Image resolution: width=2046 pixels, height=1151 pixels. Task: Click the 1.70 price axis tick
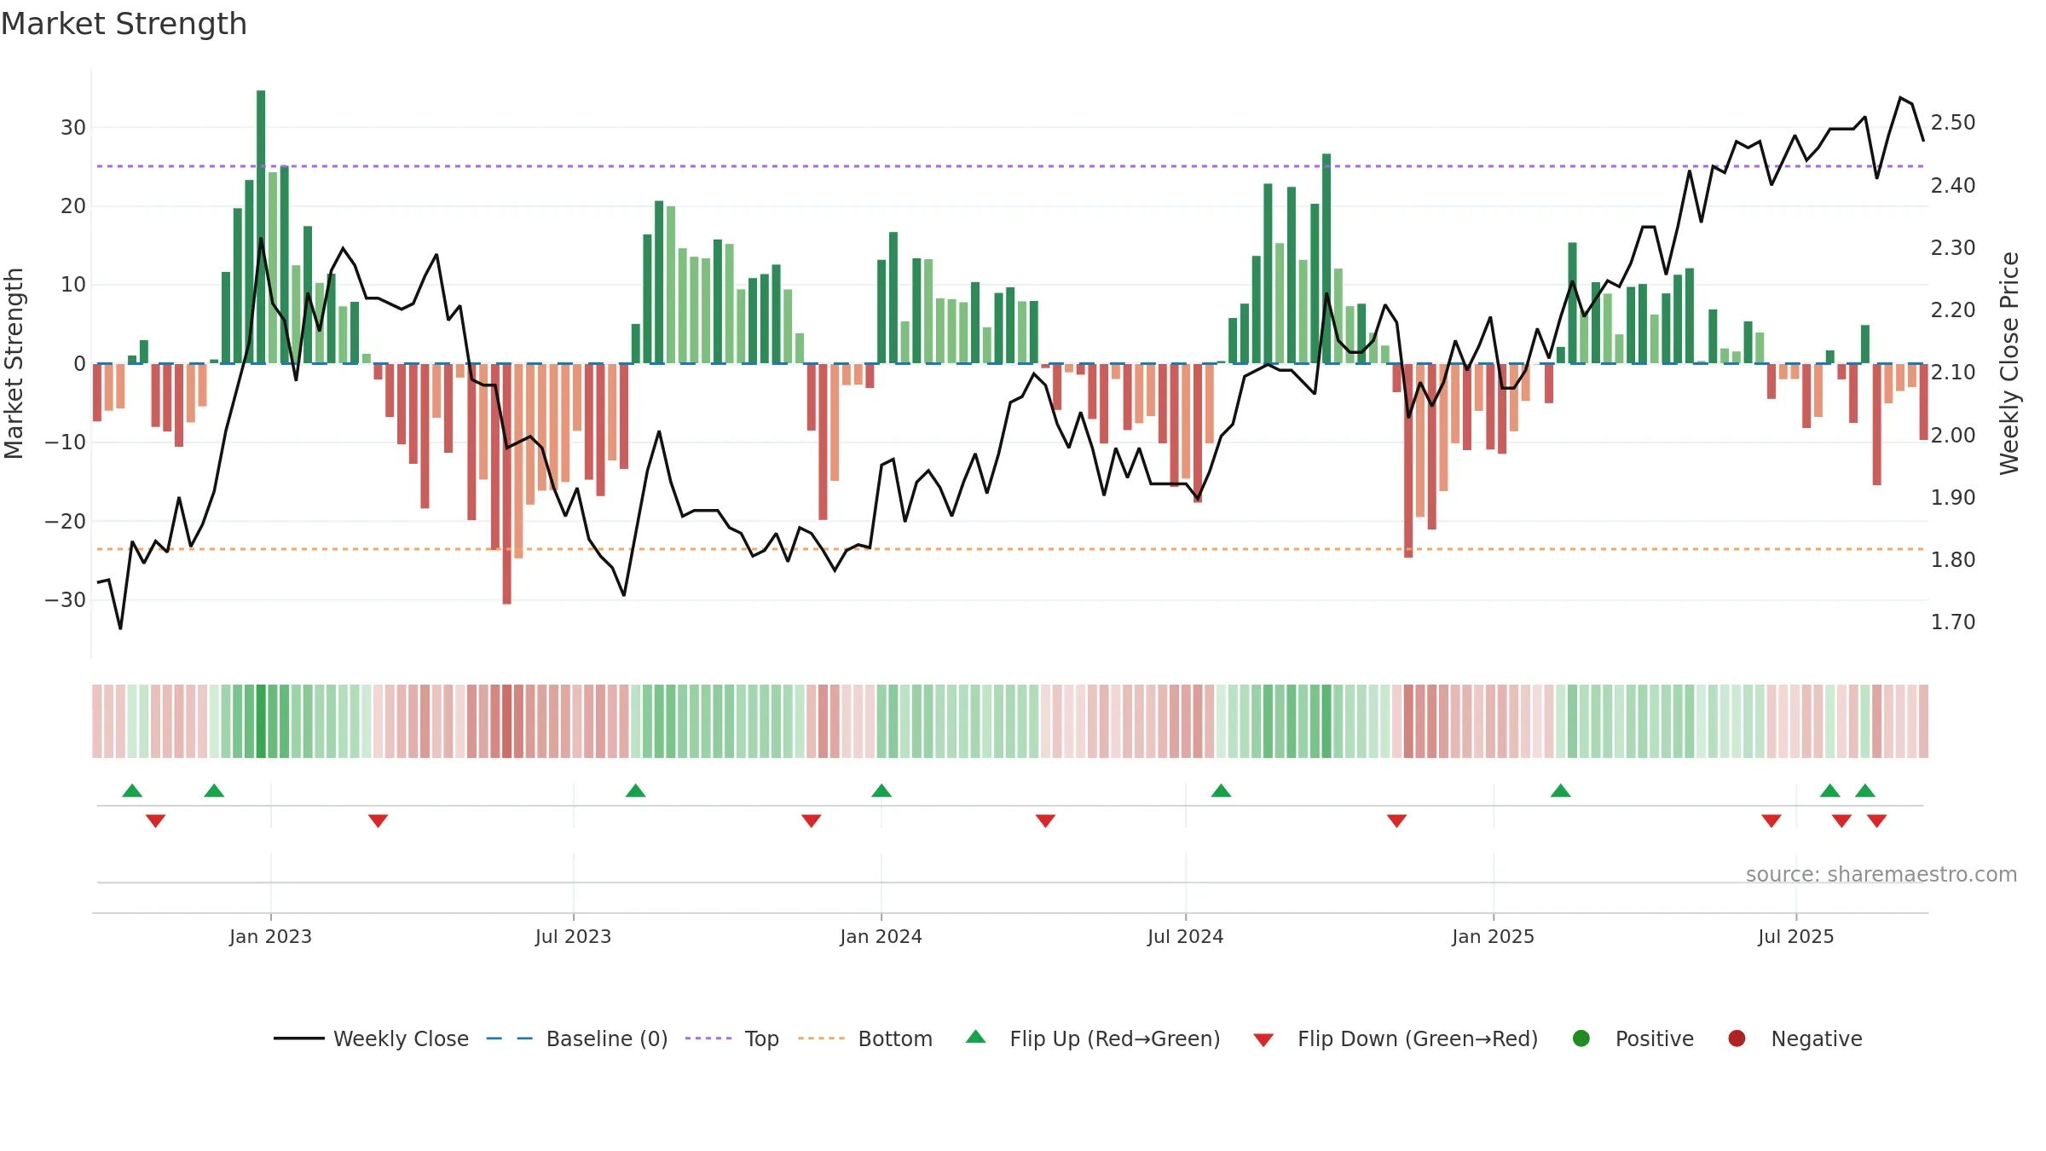tap(1952, 622)
